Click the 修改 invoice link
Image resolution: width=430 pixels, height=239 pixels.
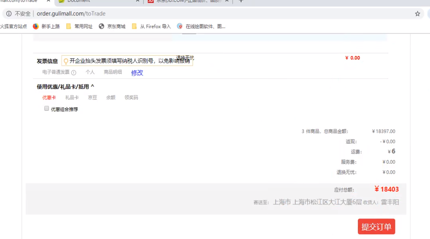pyautogui.click(x=137, y=73)
